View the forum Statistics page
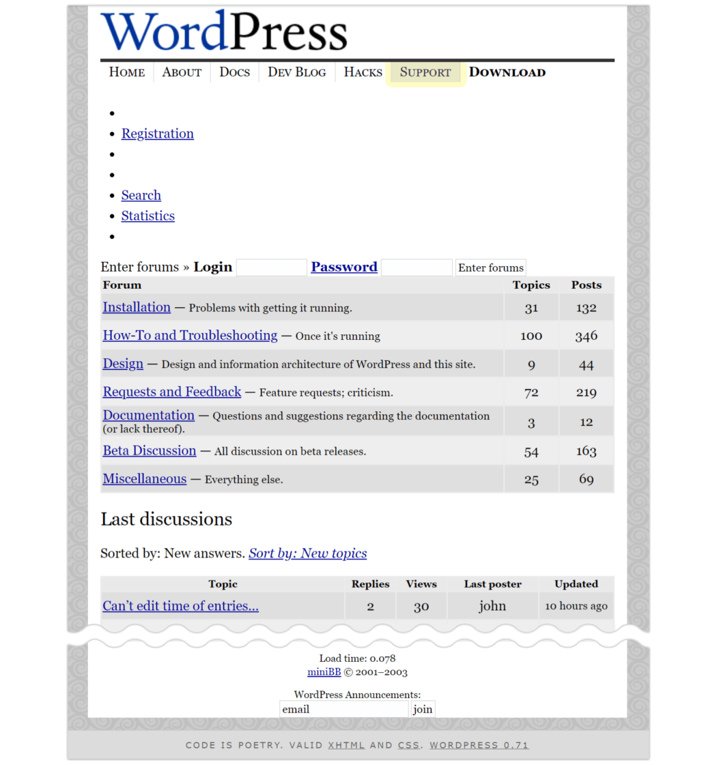This screenshot has width=717, height=765. [147, 216]
